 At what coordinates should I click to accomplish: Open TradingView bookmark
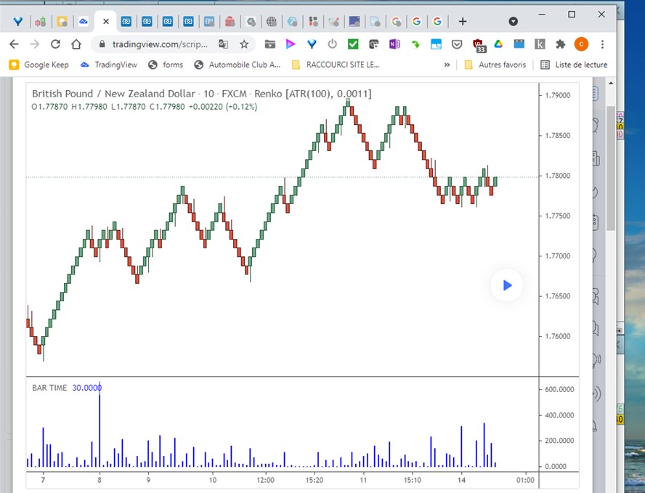coord(109,65)
